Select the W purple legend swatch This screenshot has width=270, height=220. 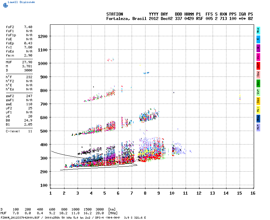(x=258, y=48)
